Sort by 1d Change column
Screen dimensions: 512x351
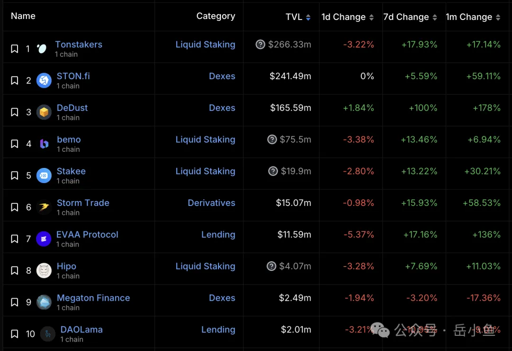point(371,18)
